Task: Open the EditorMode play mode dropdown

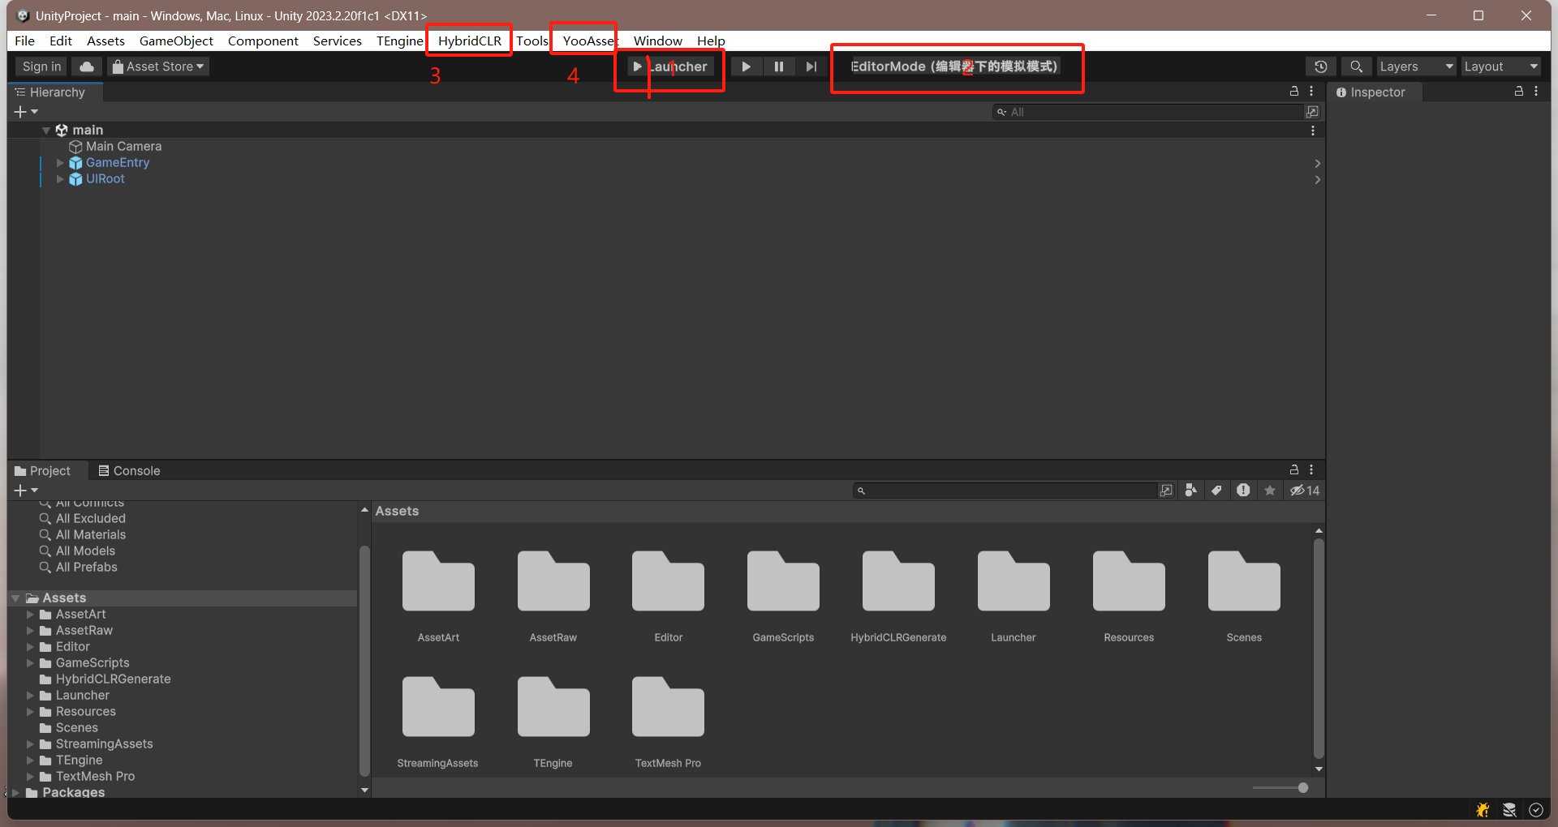Action: click(x=954, y=66)
